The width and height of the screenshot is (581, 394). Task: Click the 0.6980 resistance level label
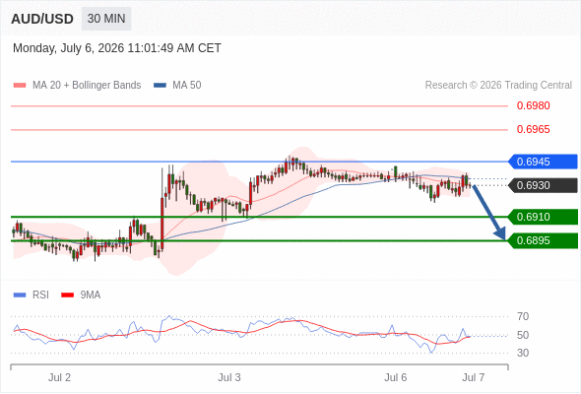click(533, 105)
